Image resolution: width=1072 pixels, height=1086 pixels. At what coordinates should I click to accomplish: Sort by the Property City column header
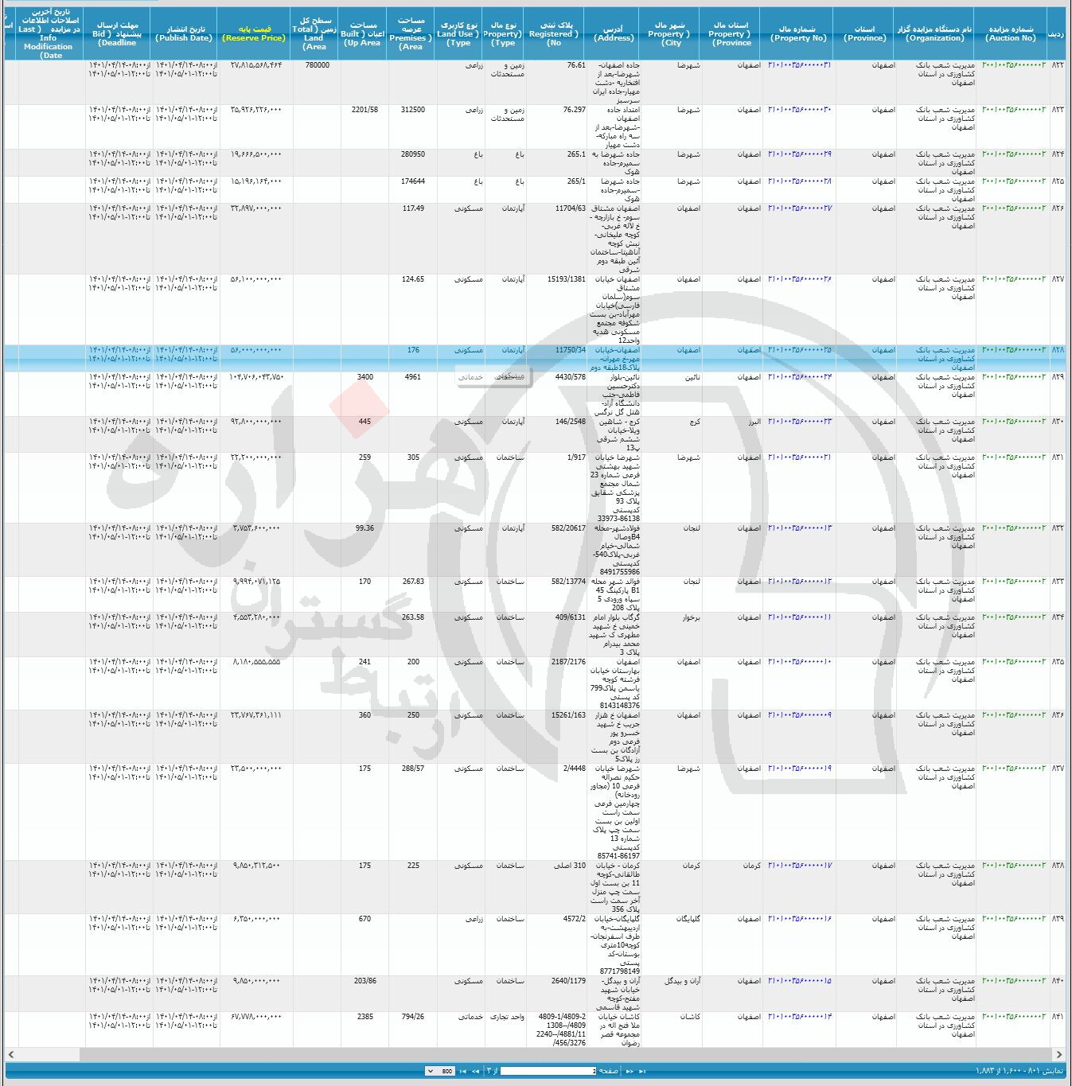670,33
